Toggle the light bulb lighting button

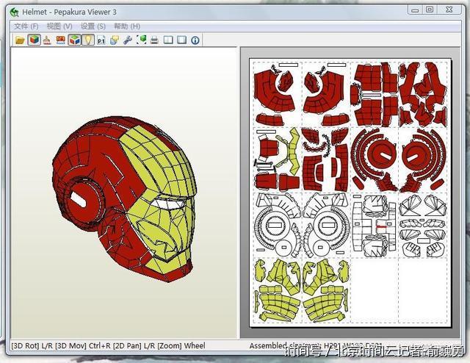pos(88,40)
